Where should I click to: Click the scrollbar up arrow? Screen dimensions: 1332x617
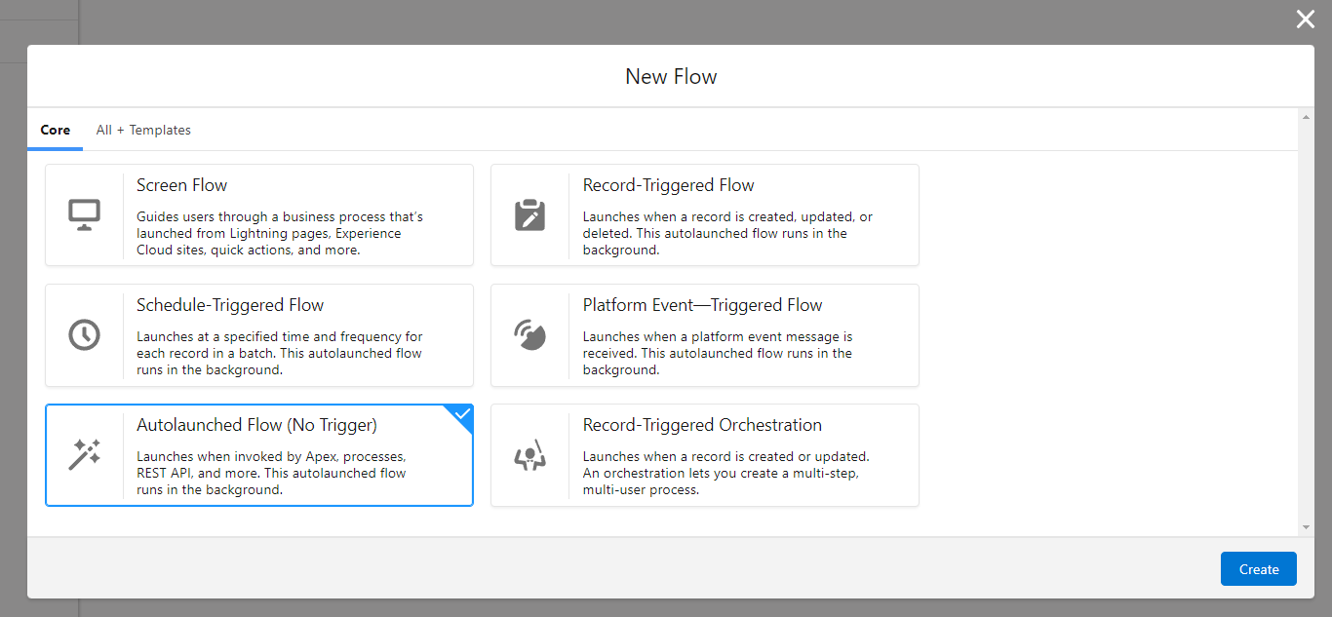1306,117
